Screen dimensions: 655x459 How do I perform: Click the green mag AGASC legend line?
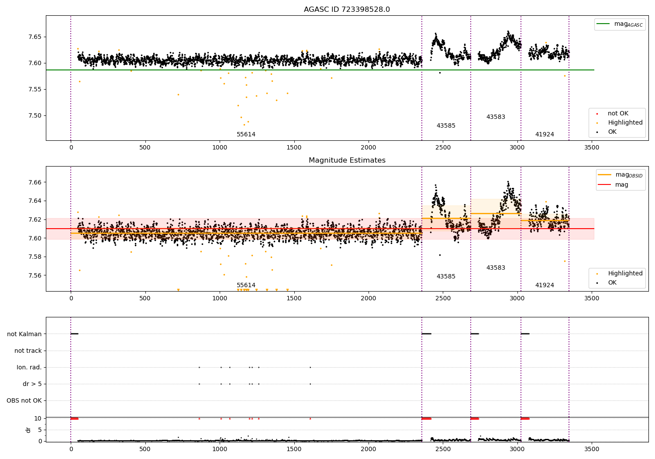[604, 24]
